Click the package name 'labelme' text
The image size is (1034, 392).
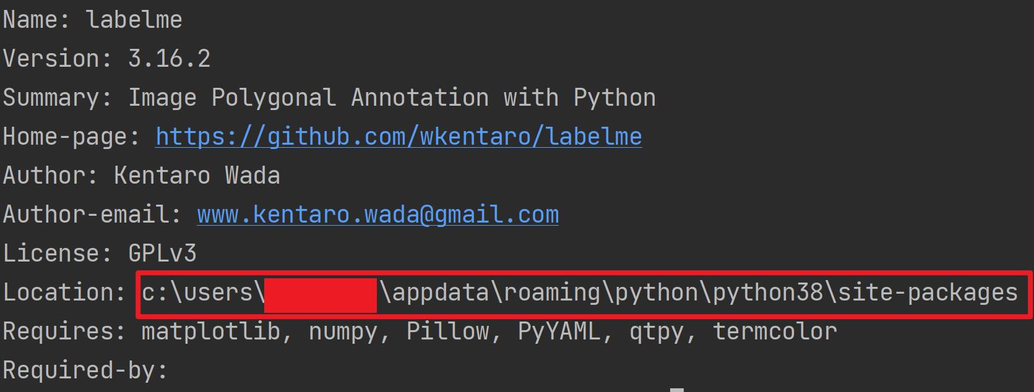pyautogui.click(x=134, y=20)
